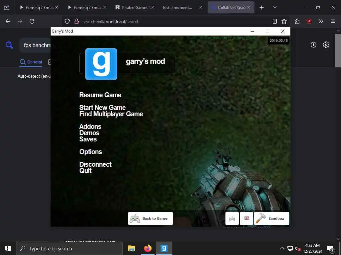
Task: Open the network tray icon
Action: pyautogui.click(x=290, y=248)
